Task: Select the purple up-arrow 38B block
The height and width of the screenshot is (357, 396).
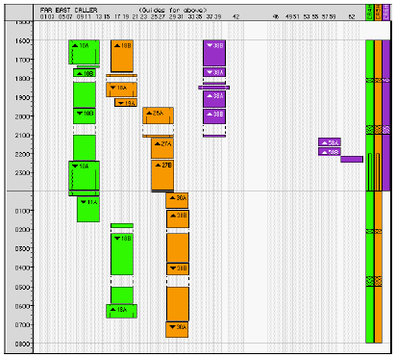Action: (x=214, y=116)
